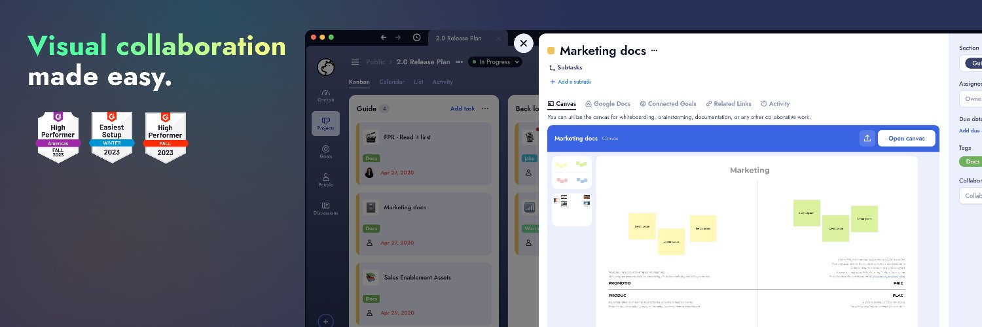982x327 pixels.
Task: Open the FPR - Read it first card
Action: 424,152
